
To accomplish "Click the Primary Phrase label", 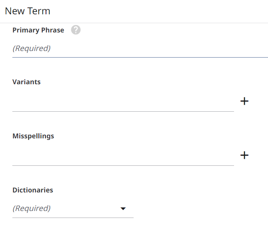I will pos(38,30).
